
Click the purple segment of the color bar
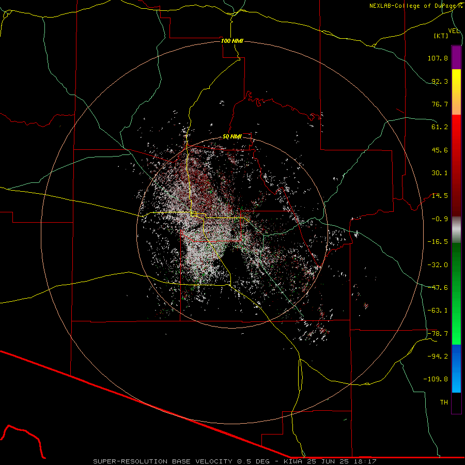(456, 57)
